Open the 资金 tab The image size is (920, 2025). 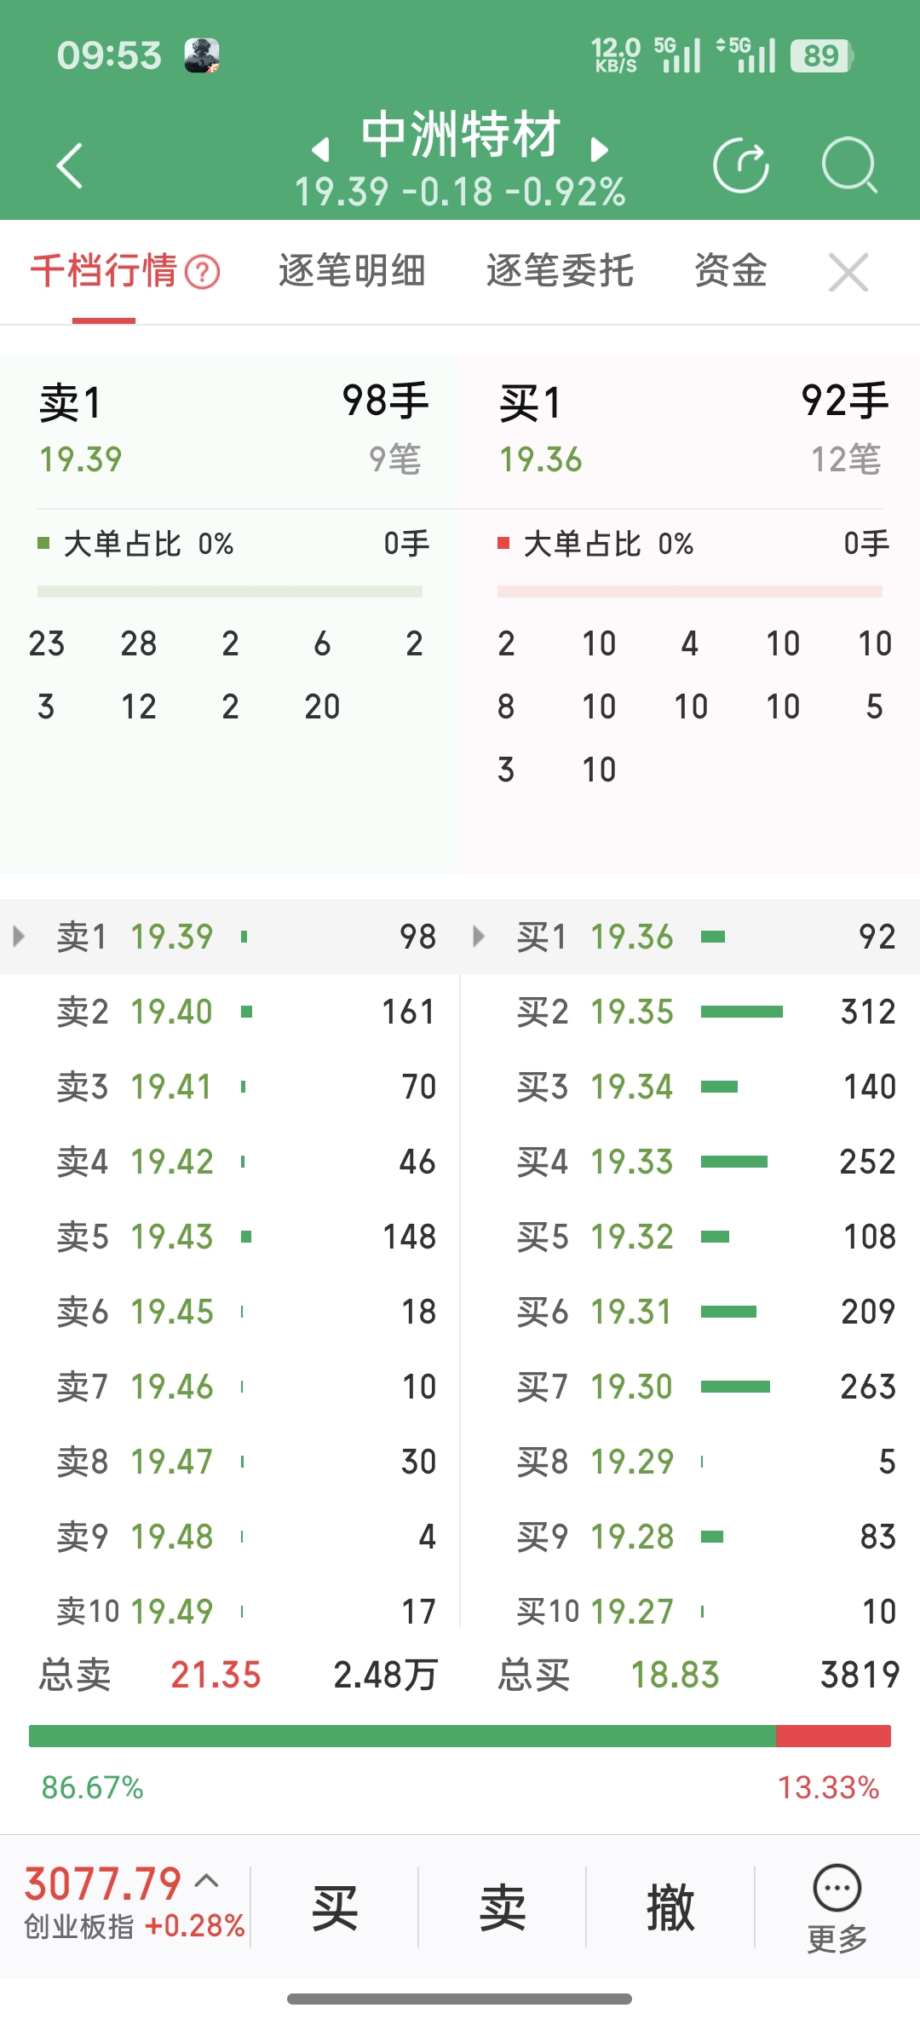[731, 271]
